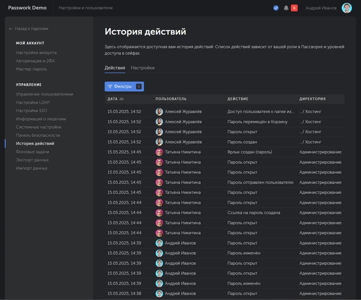Viewport: 361px width, 300px height.
Task: Sort by the Пользователь column header
Action: (170, 99)
